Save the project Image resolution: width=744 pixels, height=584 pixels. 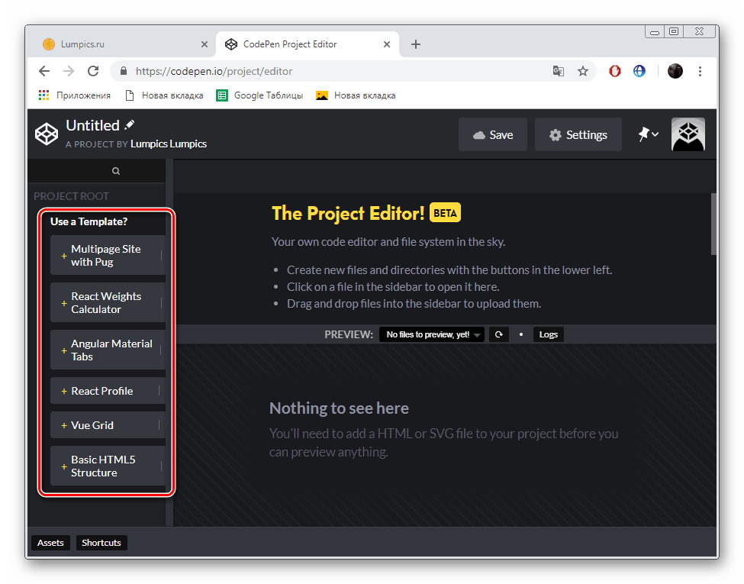coord(492,134)
